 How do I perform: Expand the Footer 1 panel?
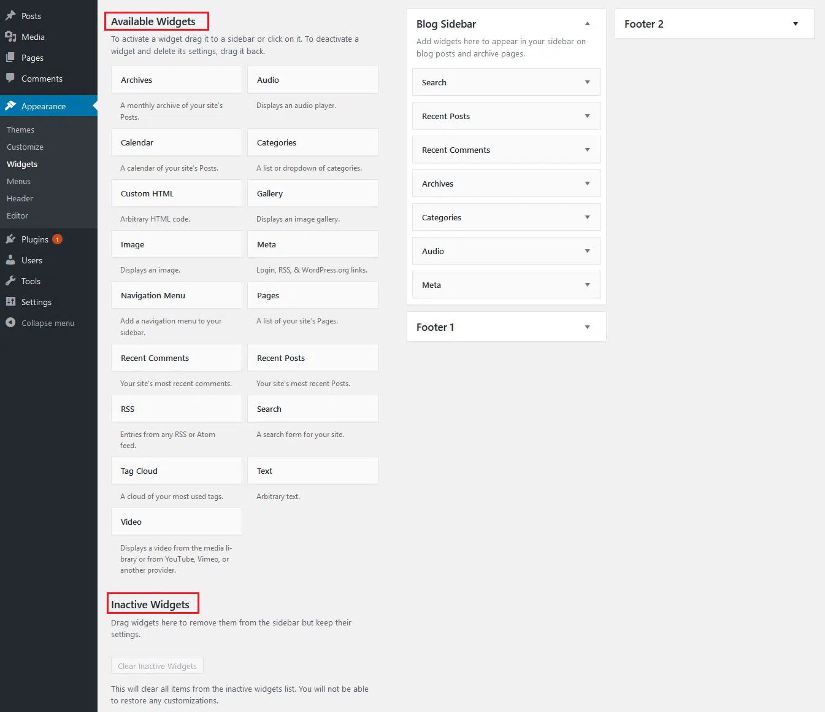click(x=587, y=327)
